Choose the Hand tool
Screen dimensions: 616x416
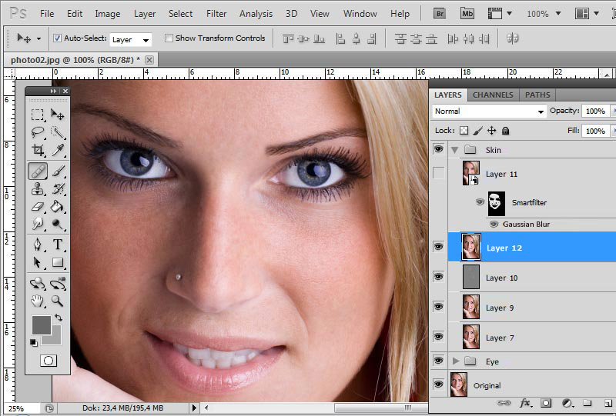tap(37, 301)
